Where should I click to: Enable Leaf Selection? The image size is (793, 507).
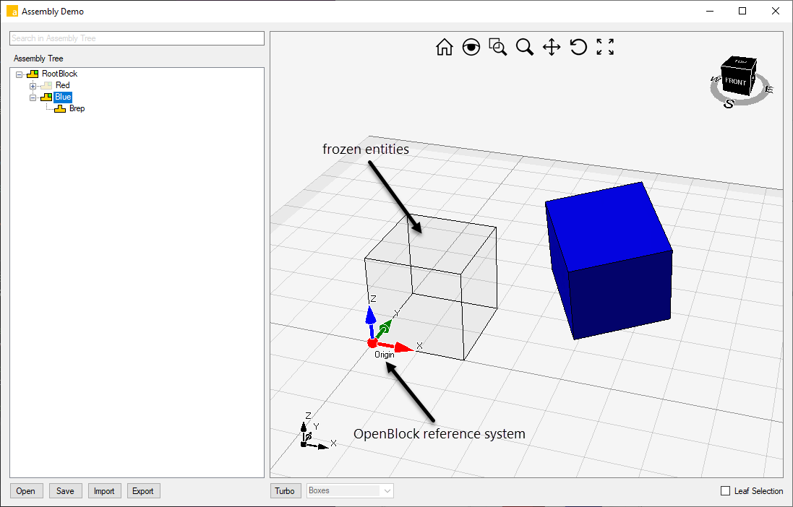(724, 491)
